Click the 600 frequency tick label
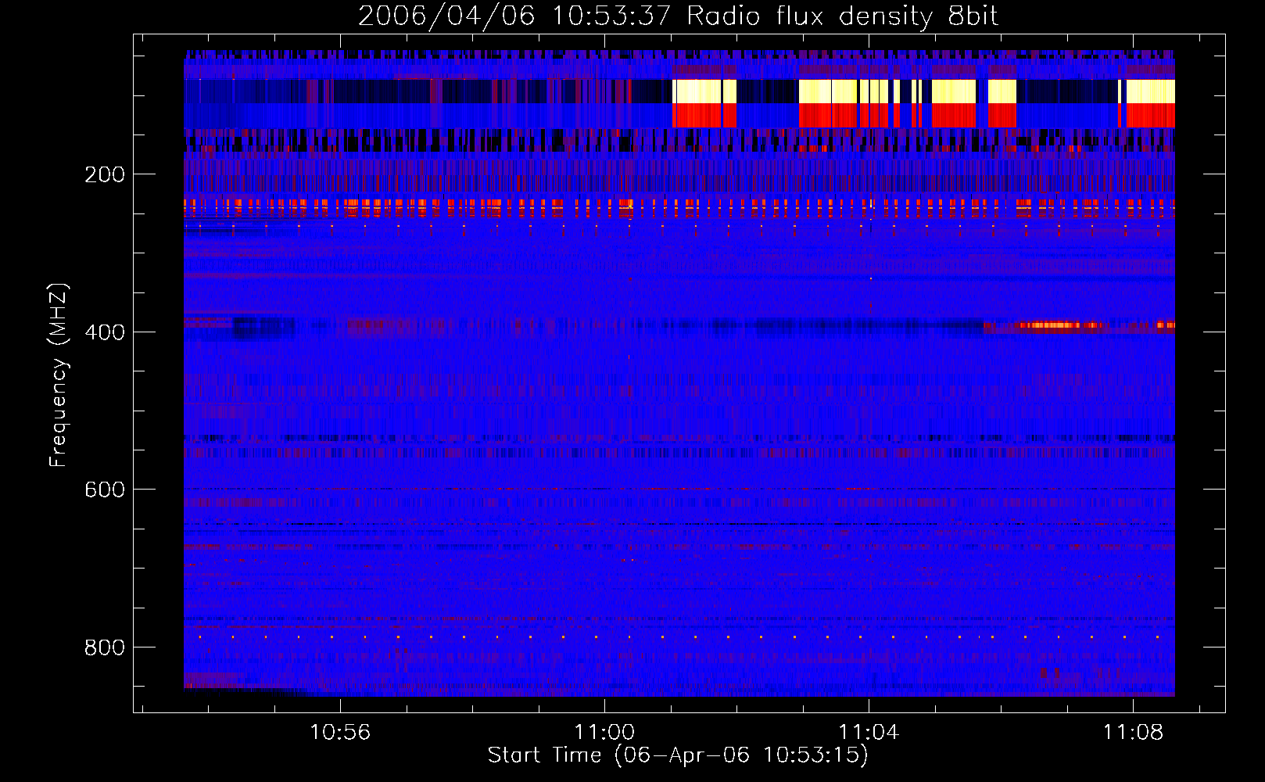1265x782 pixels. pos(105,490)
